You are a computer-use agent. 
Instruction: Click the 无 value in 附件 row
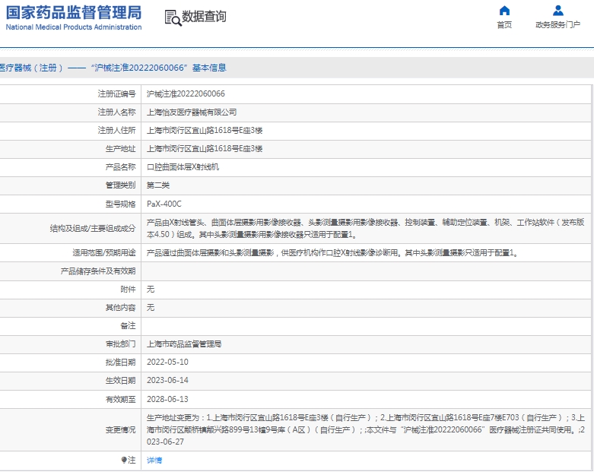[x=151, y=289]
